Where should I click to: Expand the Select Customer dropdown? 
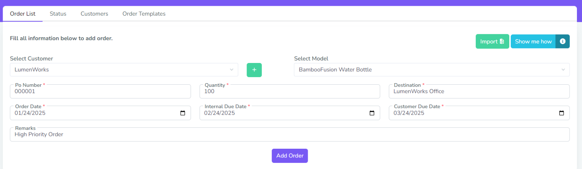[124, 70]
